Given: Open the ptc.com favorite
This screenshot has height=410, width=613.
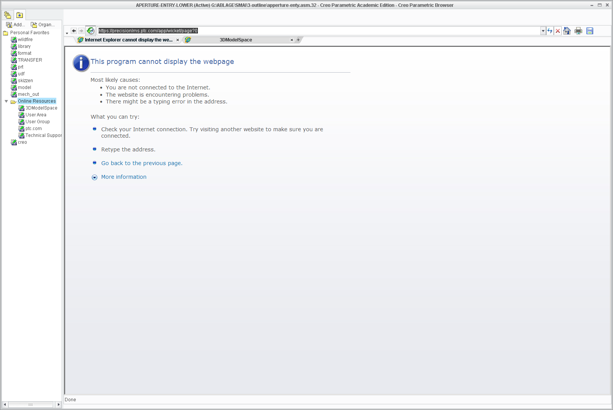Looking at the screenshot, I should pyautogui.click(x=33, y=129).
